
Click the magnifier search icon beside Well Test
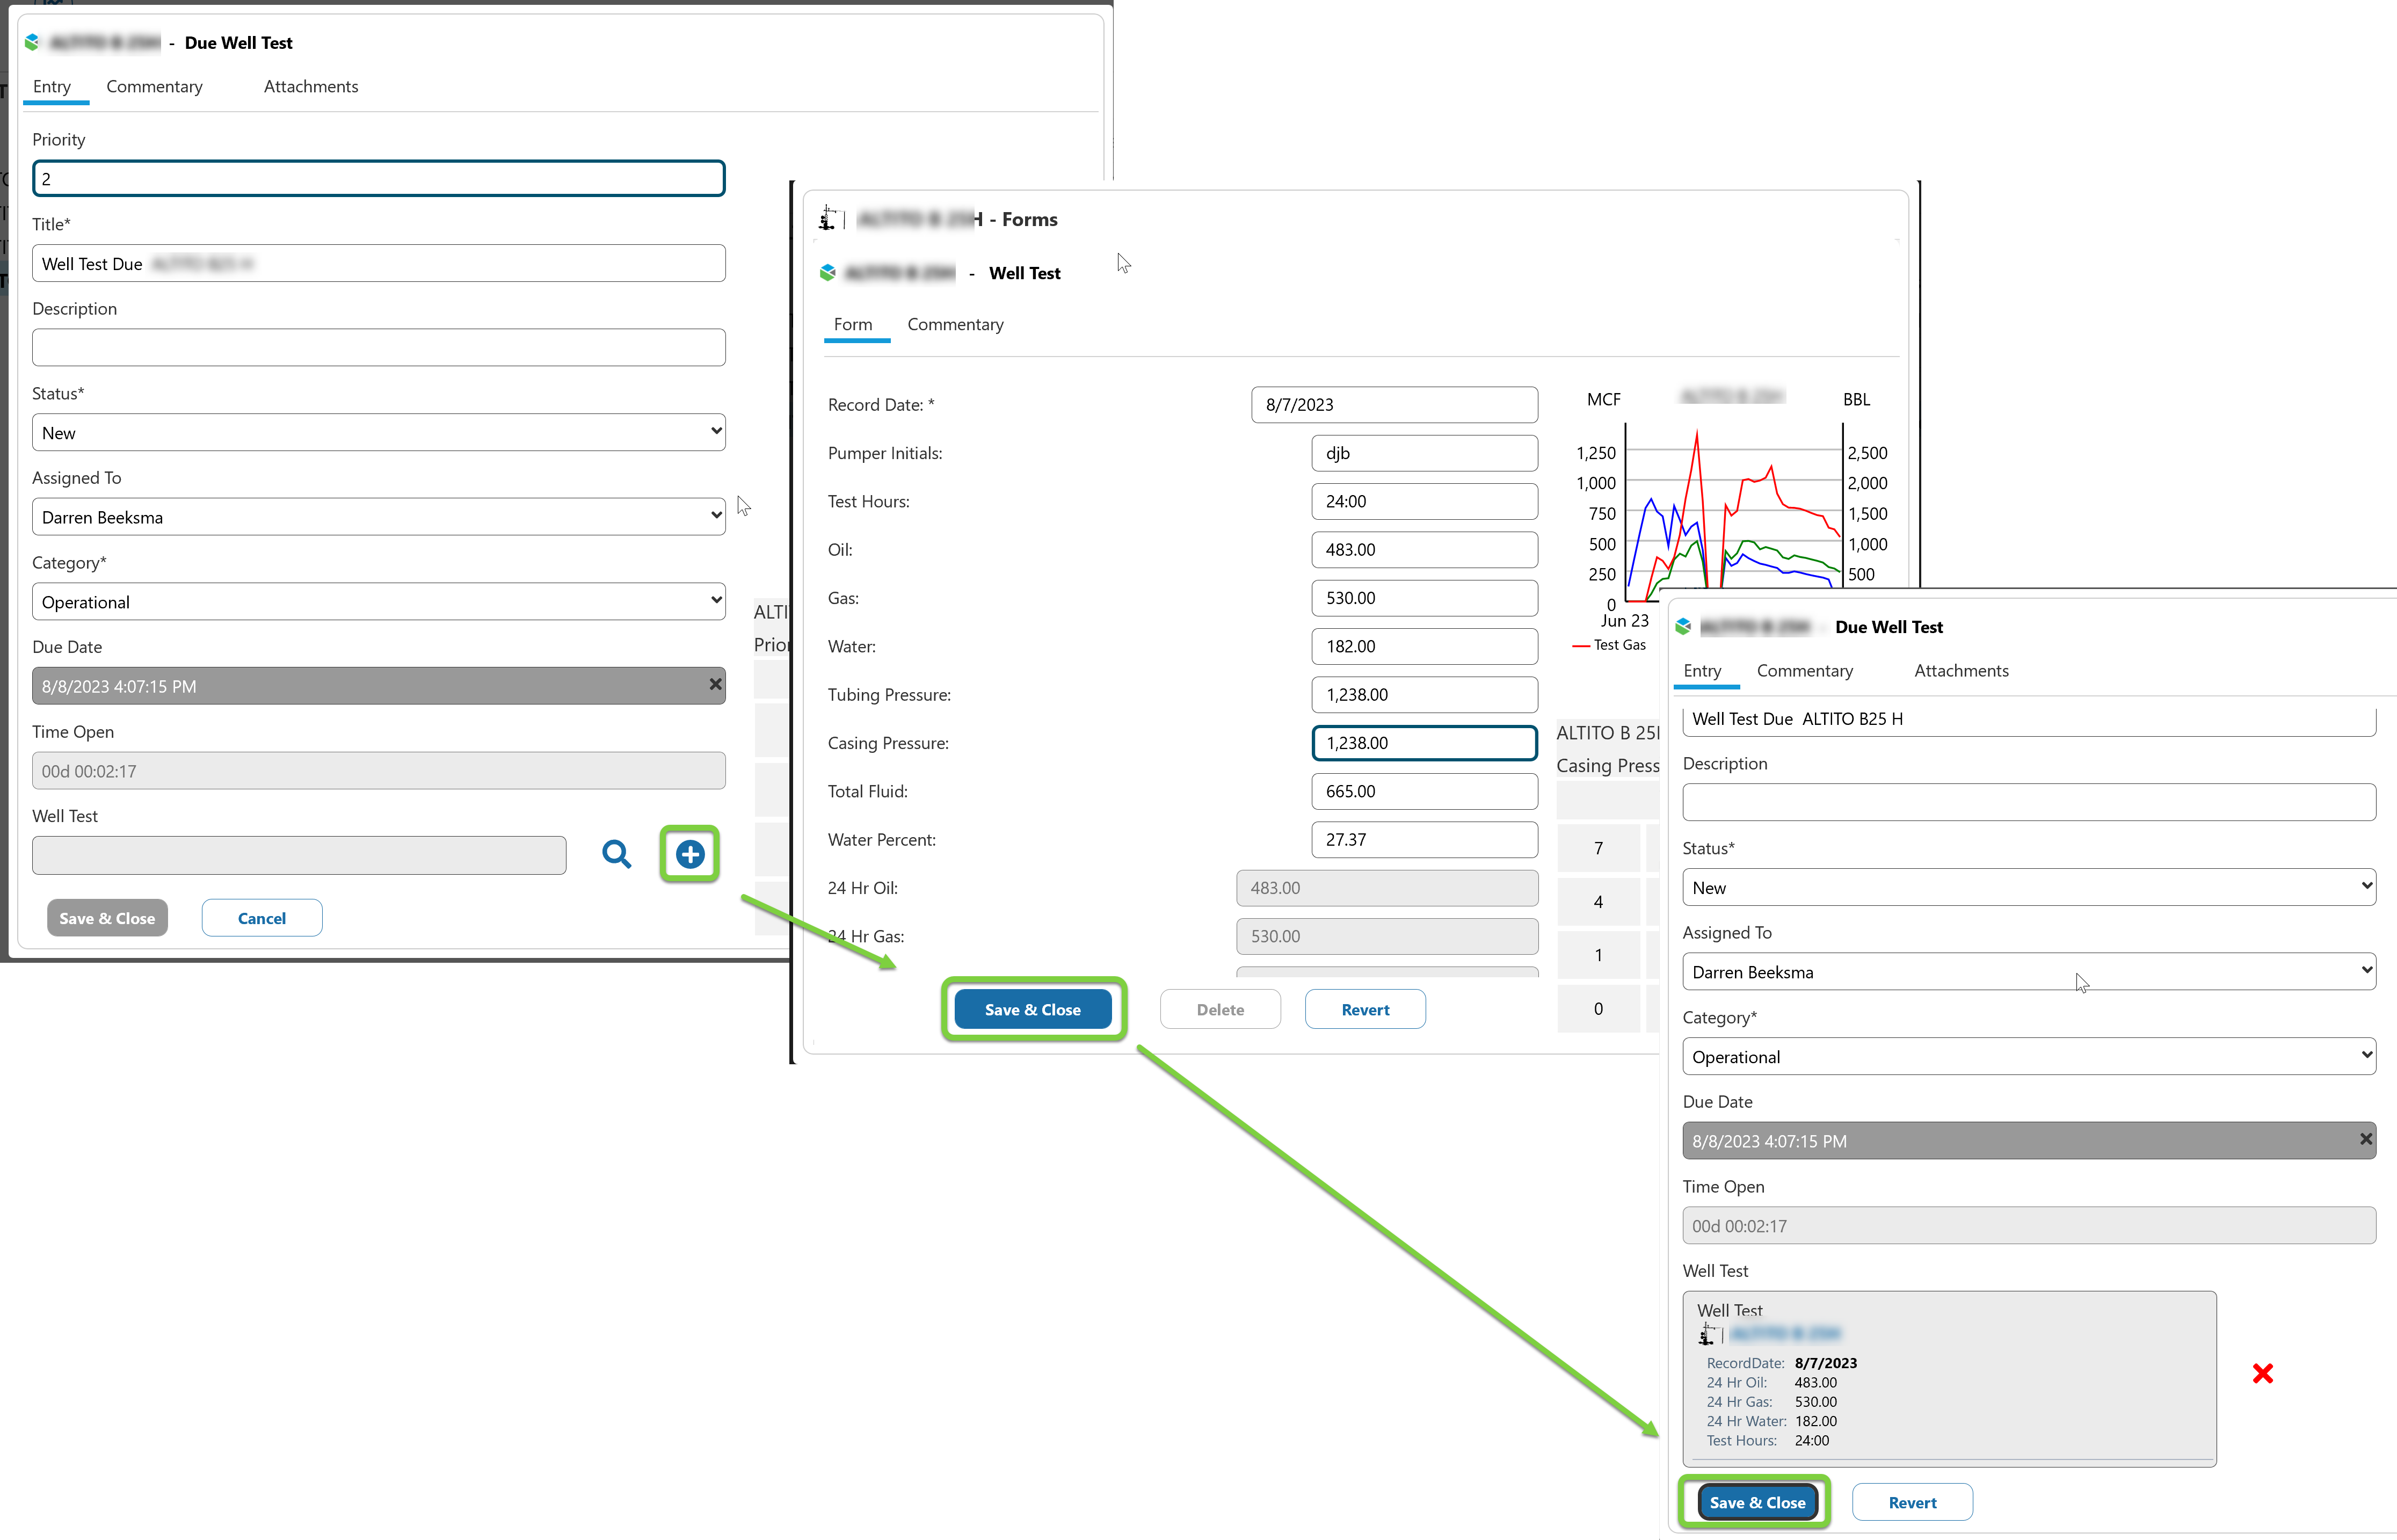616,854
